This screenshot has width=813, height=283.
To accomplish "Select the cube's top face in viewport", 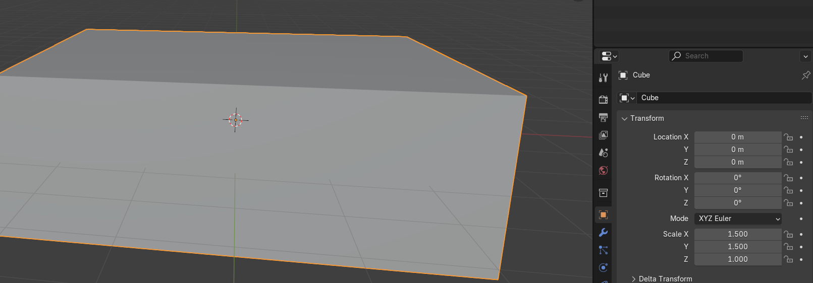I will click(262, 60).
